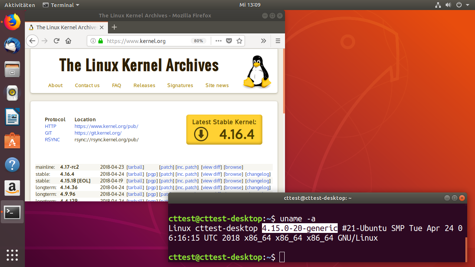Open the git.kernel.org link
The image size is (475, 267).
(98, 133)
